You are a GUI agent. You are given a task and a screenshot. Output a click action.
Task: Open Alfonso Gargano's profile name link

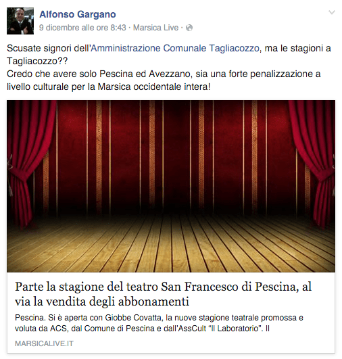coord(78,14)
